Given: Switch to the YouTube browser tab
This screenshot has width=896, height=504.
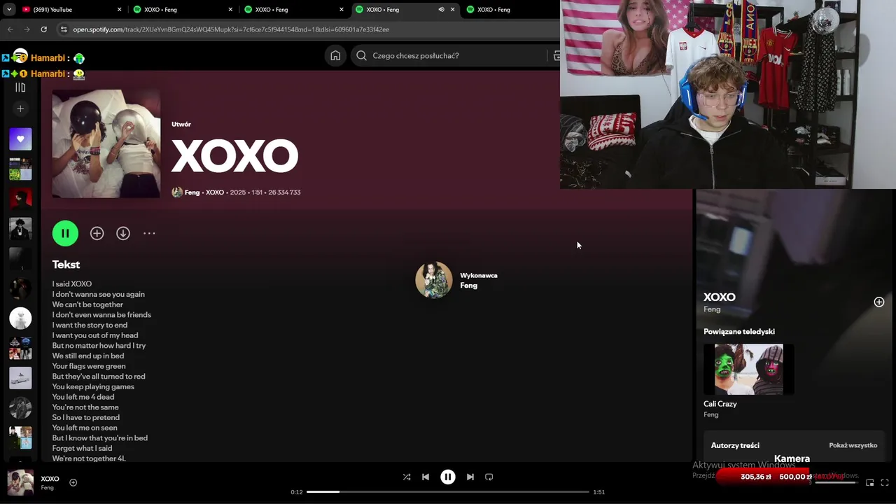Looking at the screenshot, I should pos(70,10).
